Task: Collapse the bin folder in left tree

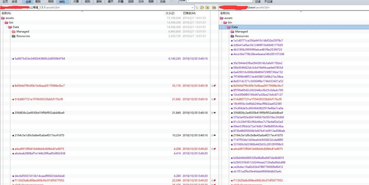Action: click(x=6, y=23)
